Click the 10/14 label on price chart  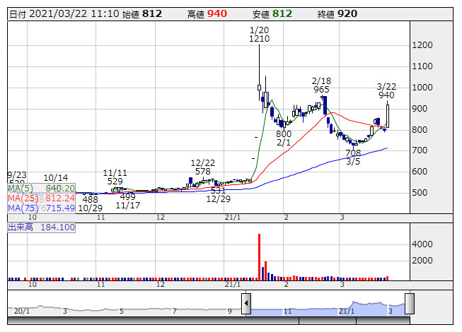pos(56,177)
